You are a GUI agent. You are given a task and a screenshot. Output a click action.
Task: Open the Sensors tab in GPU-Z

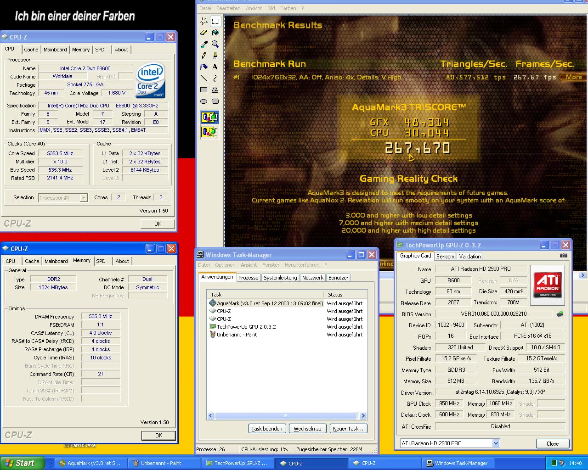tap(445, 257)
